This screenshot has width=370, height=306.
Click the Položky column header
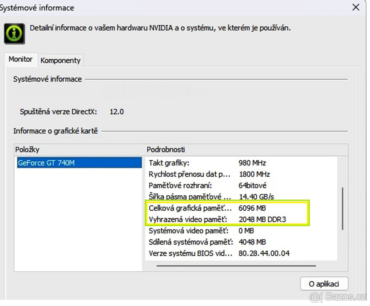[27, 149]
